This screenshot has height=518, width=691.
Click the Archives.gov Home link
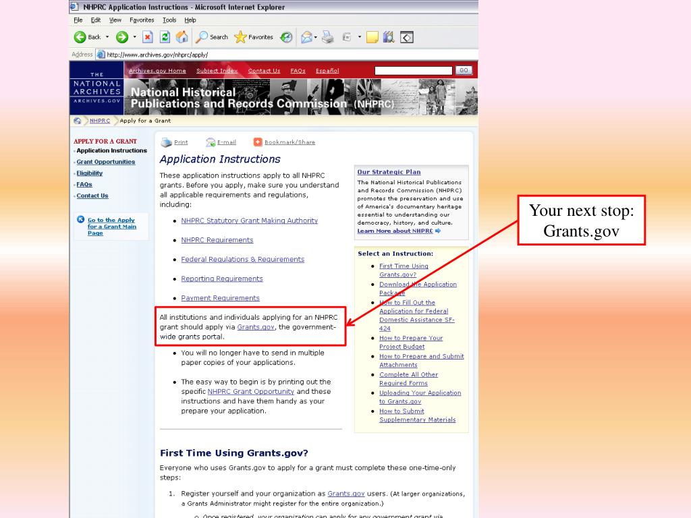point(157,70)
